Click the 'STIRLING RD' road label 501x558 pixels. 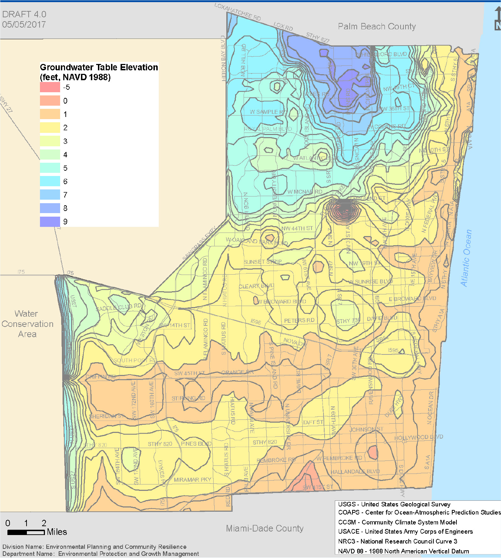[188, 398]
